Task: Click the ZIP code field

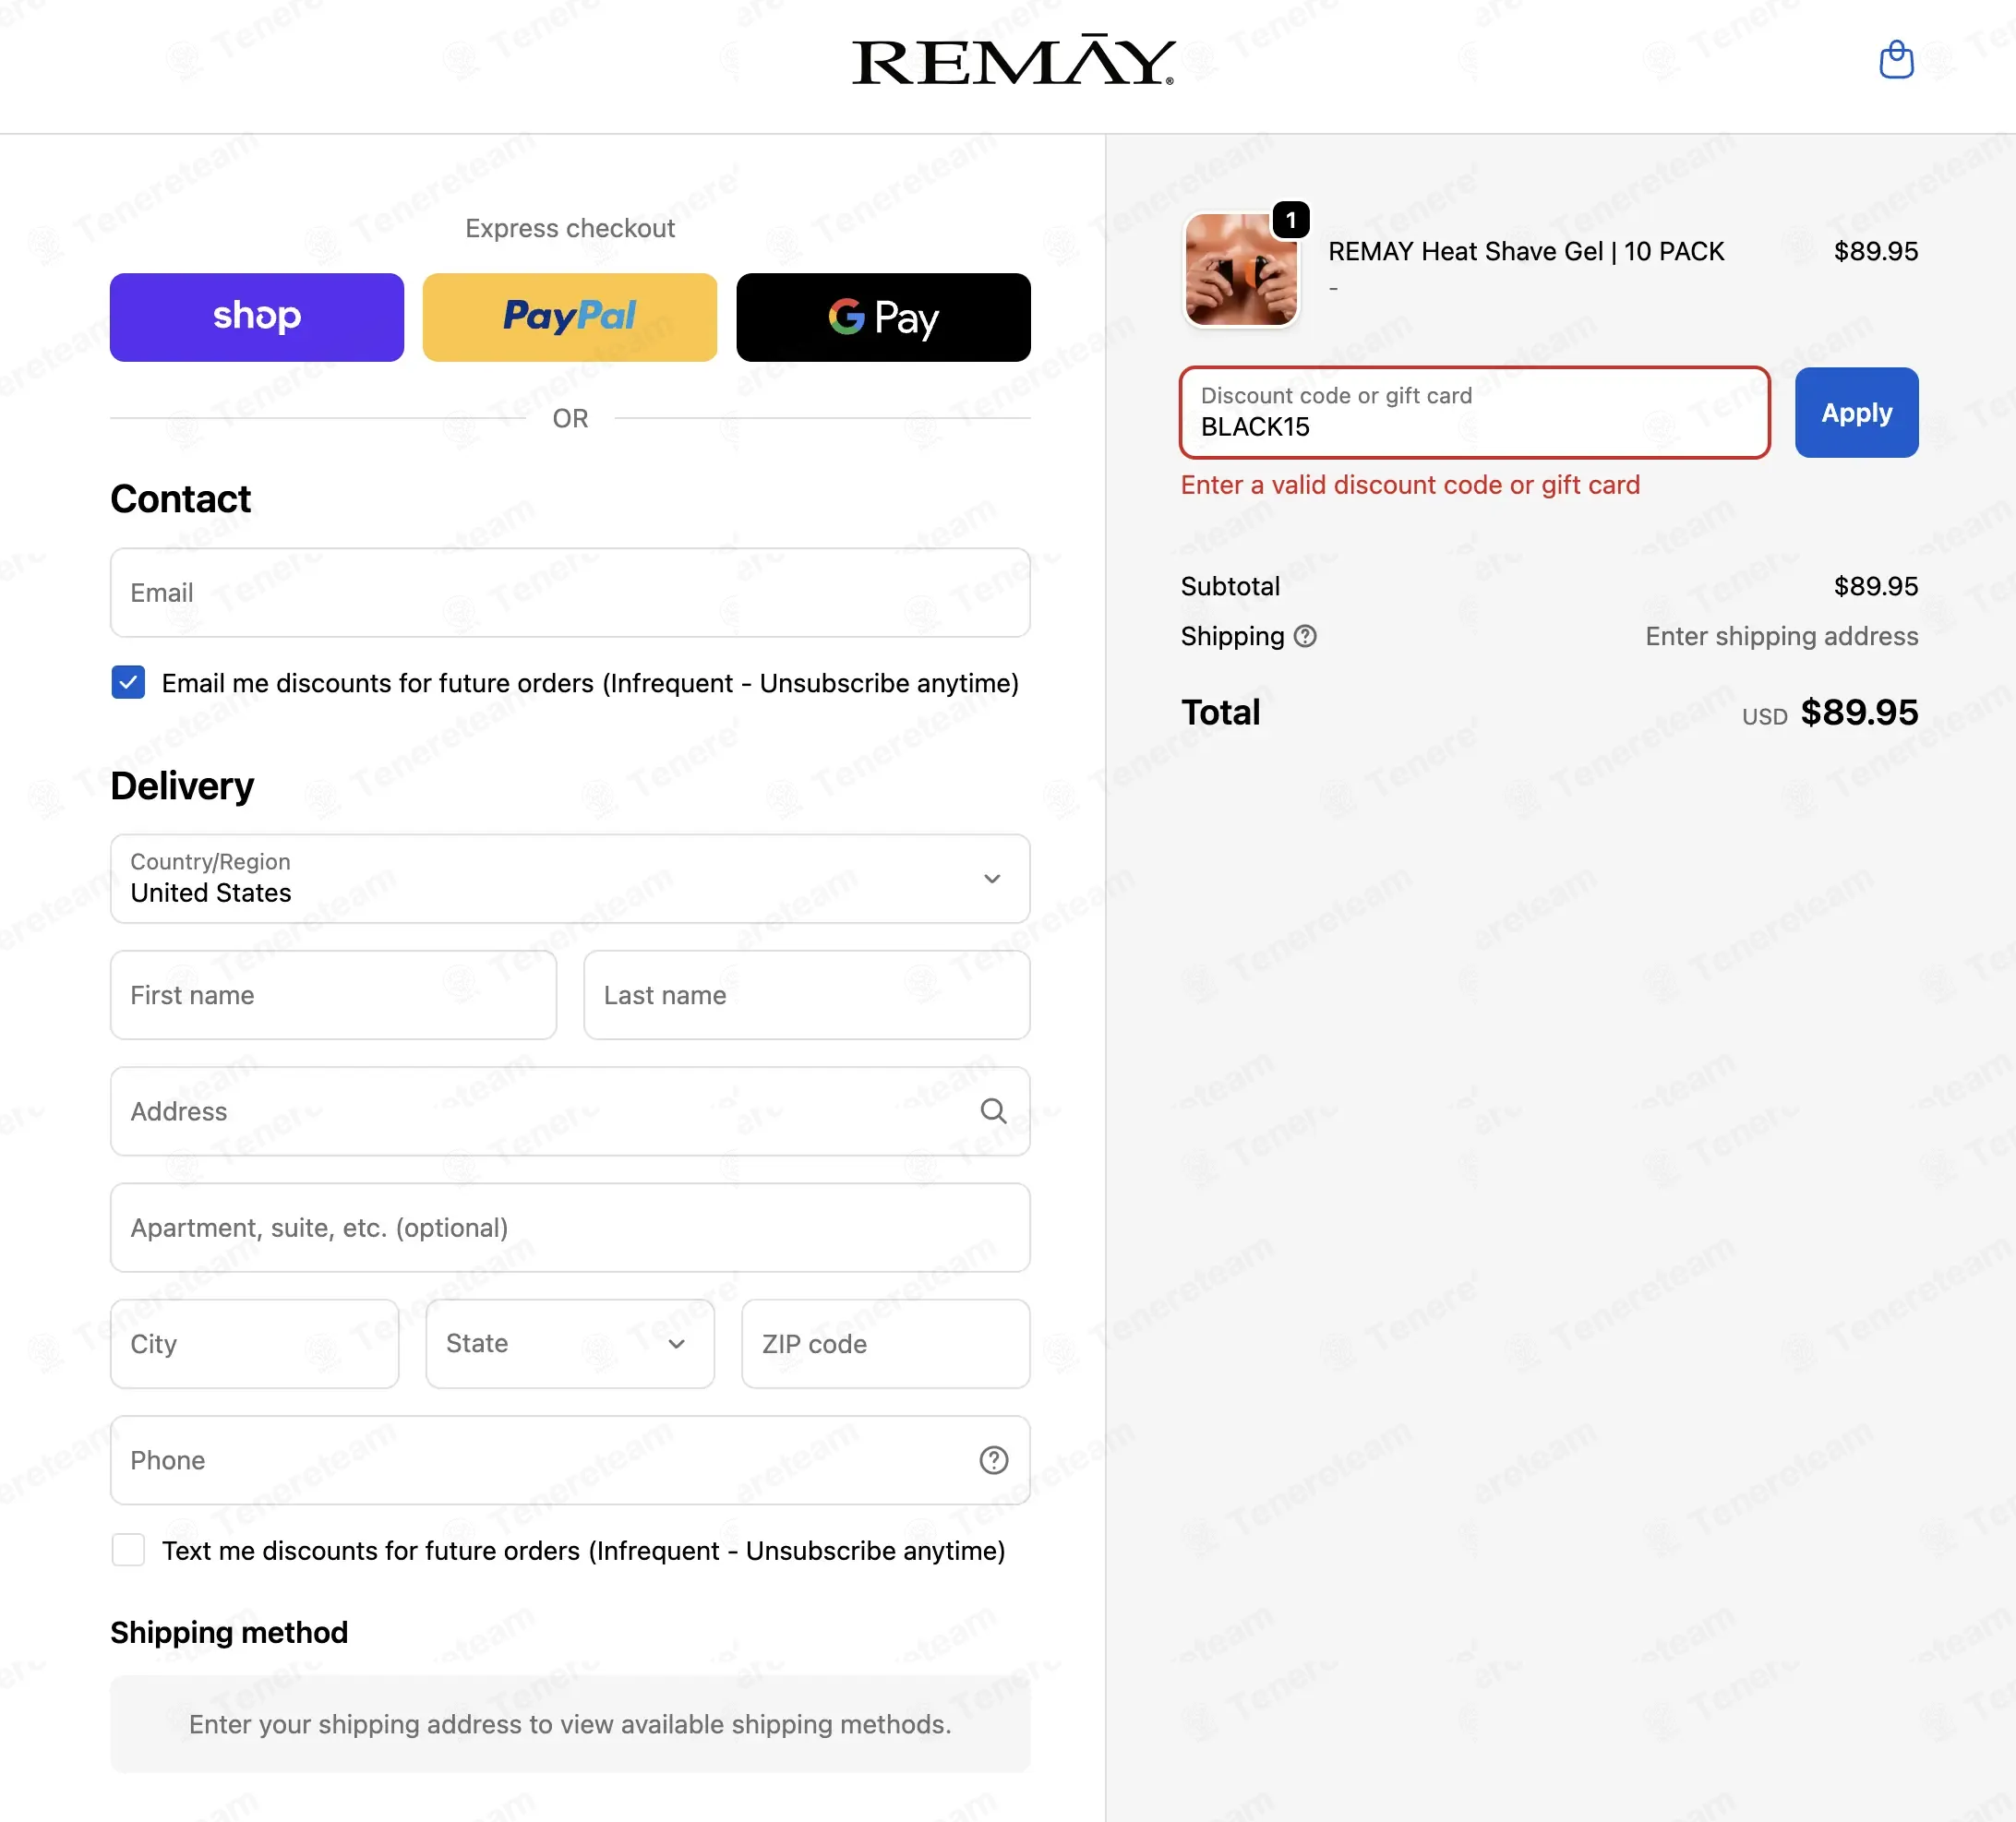Action: [x=886, y=1344]
